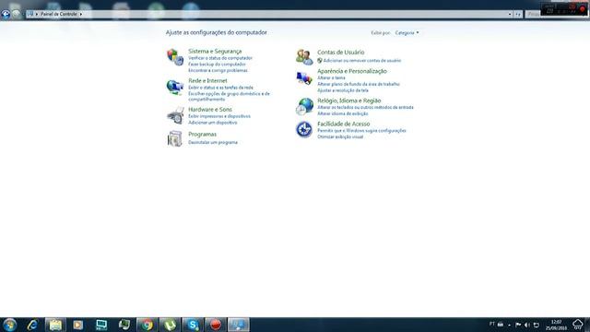Open the Sistema e Segurança shield icon
The image size is (590, 332).
[x=175, y=57]
